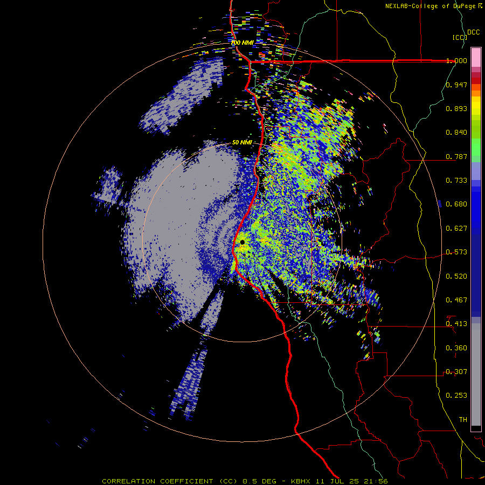
Task: Select the 0.787 scale value
Action: pos(456,156)
